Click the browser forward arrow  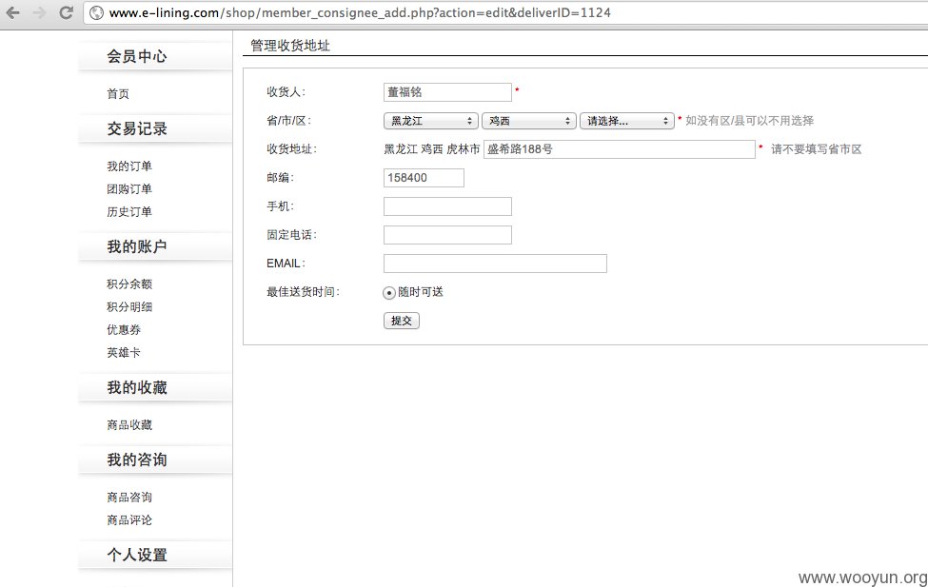(40, 12)
